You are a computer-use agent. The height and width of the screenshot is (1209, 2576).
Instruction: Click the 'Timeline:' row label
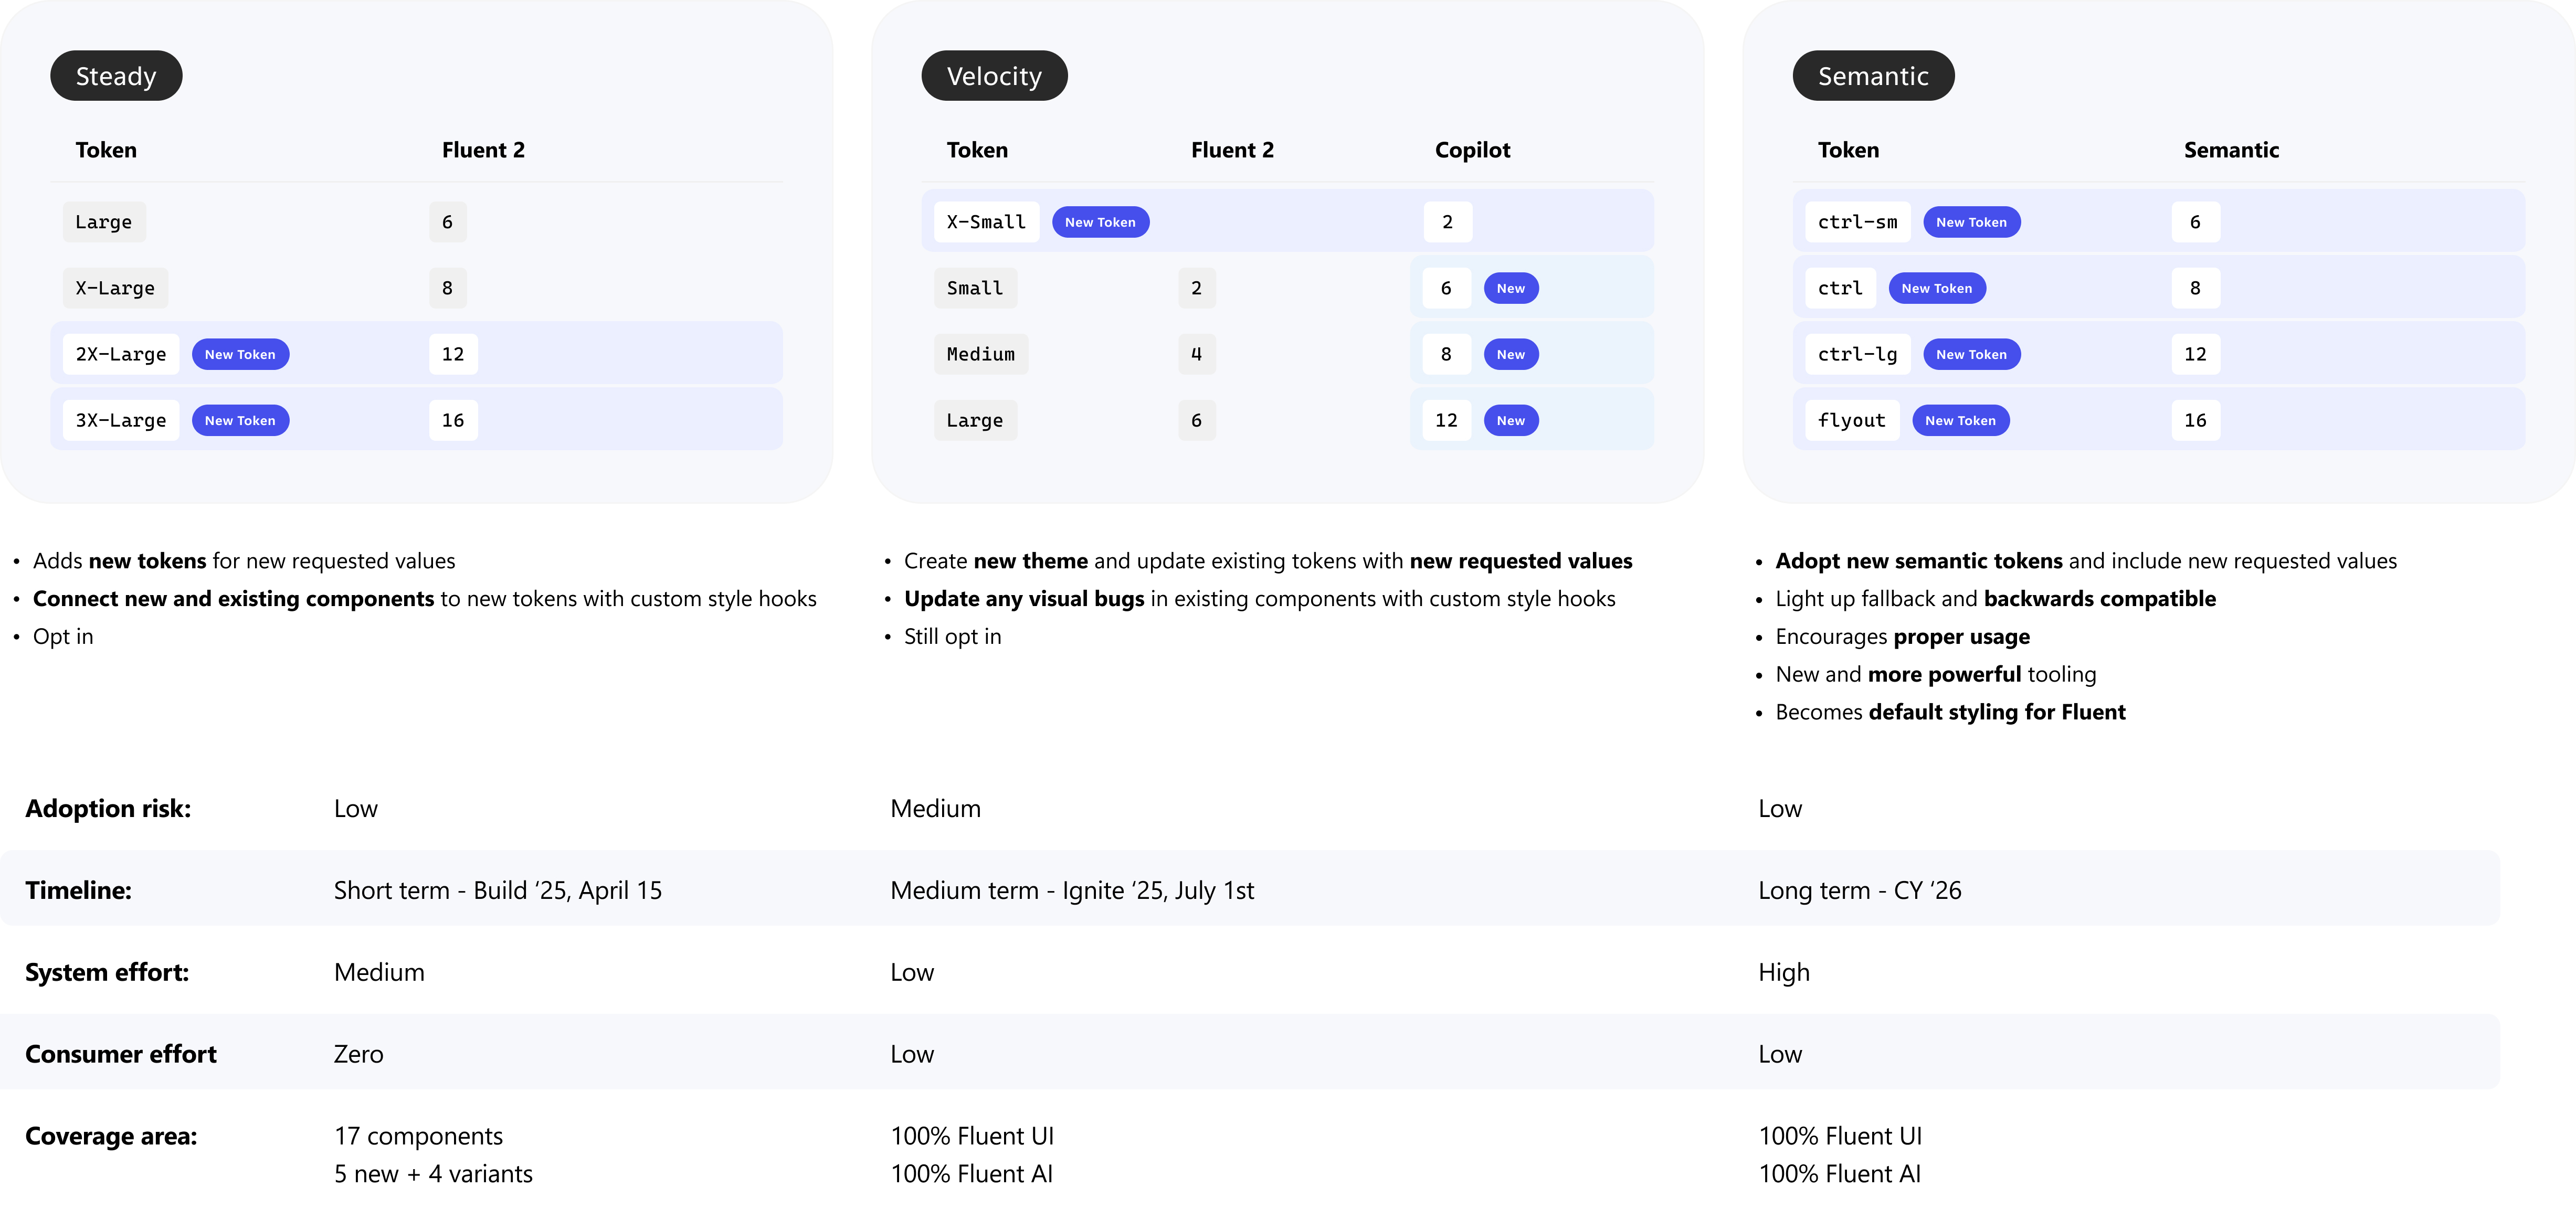pos(78,890)
